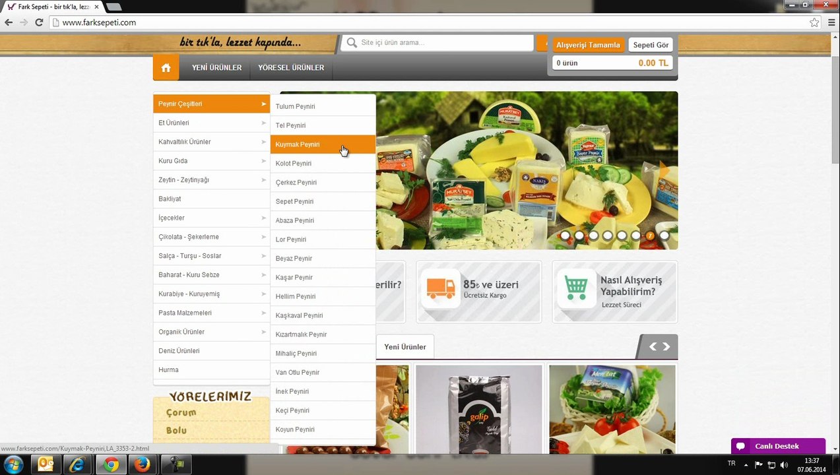Expand Et Ürünleri category
Screen dimensions: 840x475
211,123
